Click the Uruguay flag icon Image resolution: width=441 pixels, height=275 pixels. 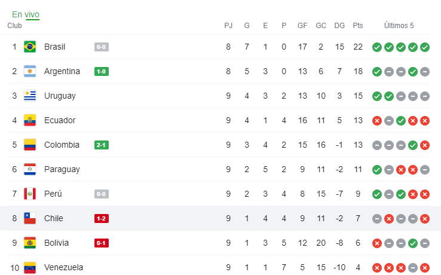point(30,96)
